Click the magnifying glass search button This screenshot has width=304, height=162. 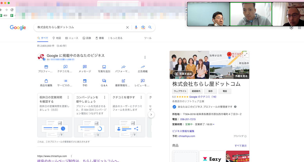click(150, 27)
